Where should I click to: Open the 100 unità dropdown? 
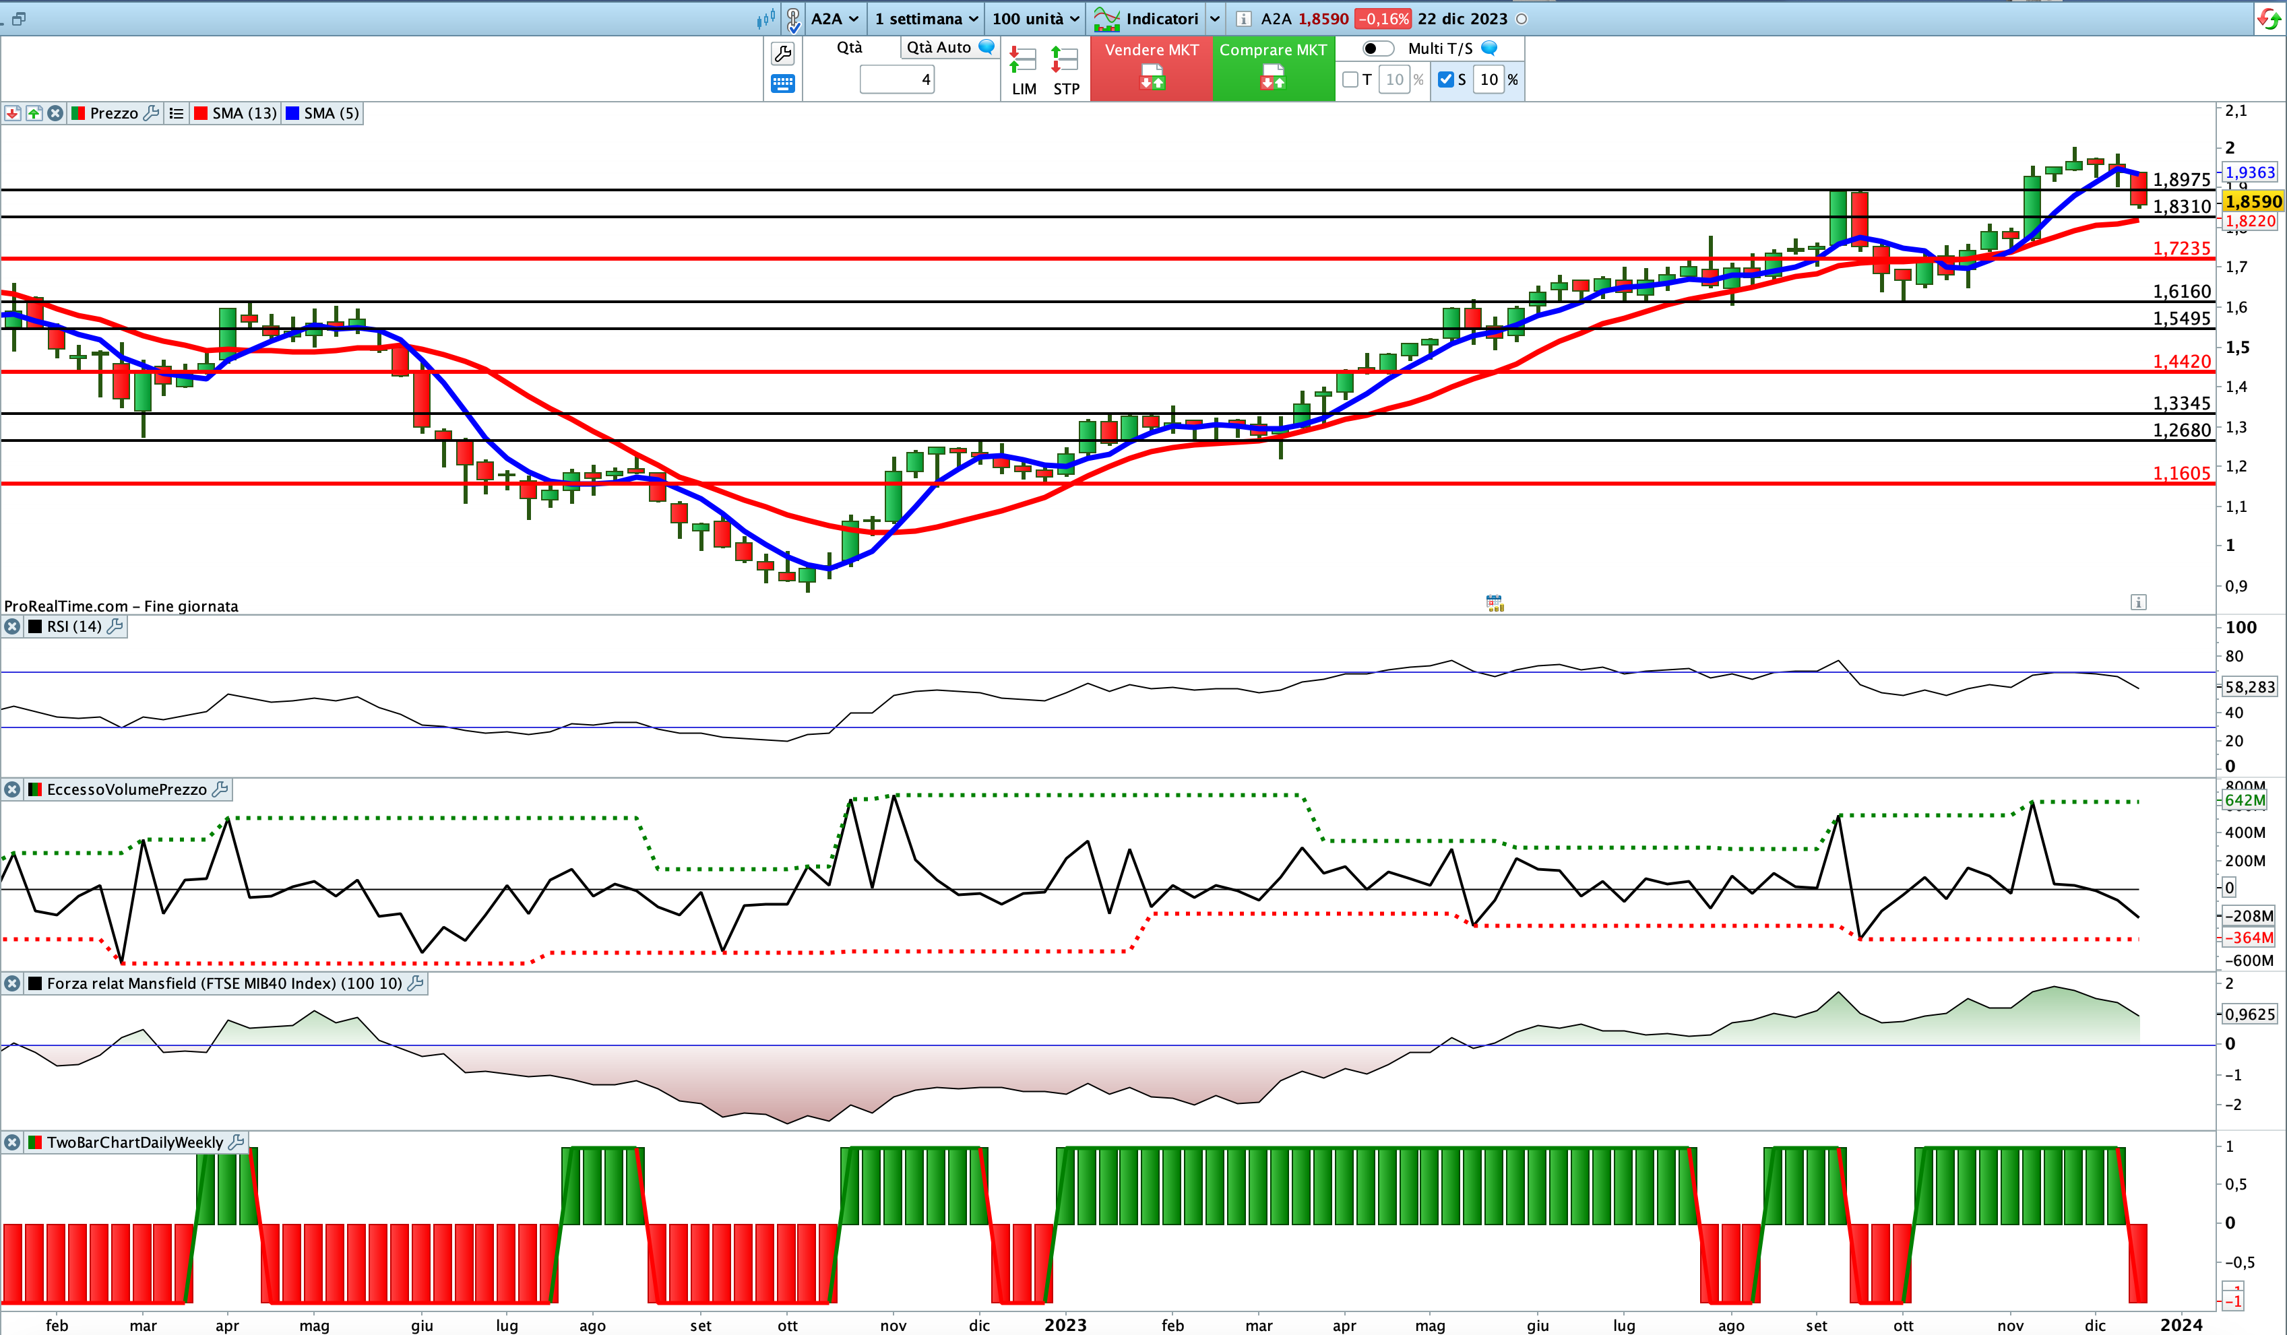[x=1036, y=18]
